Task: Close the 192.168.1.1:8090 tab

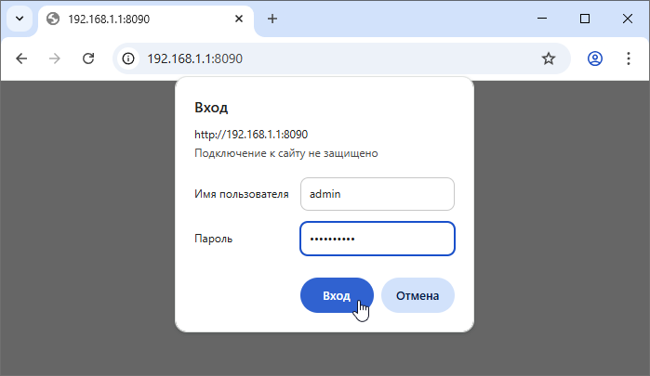Action: (239, 19)
